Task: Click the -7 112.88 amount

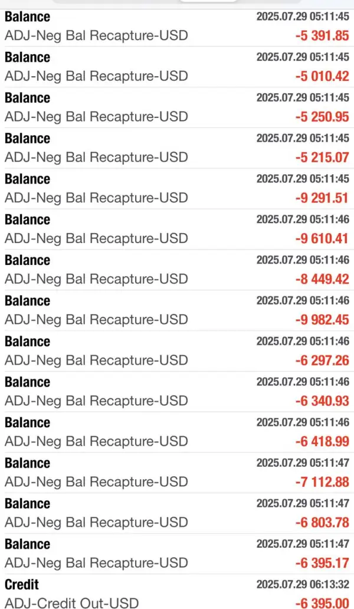Action: pyautogui.click(x=322, y=482)
